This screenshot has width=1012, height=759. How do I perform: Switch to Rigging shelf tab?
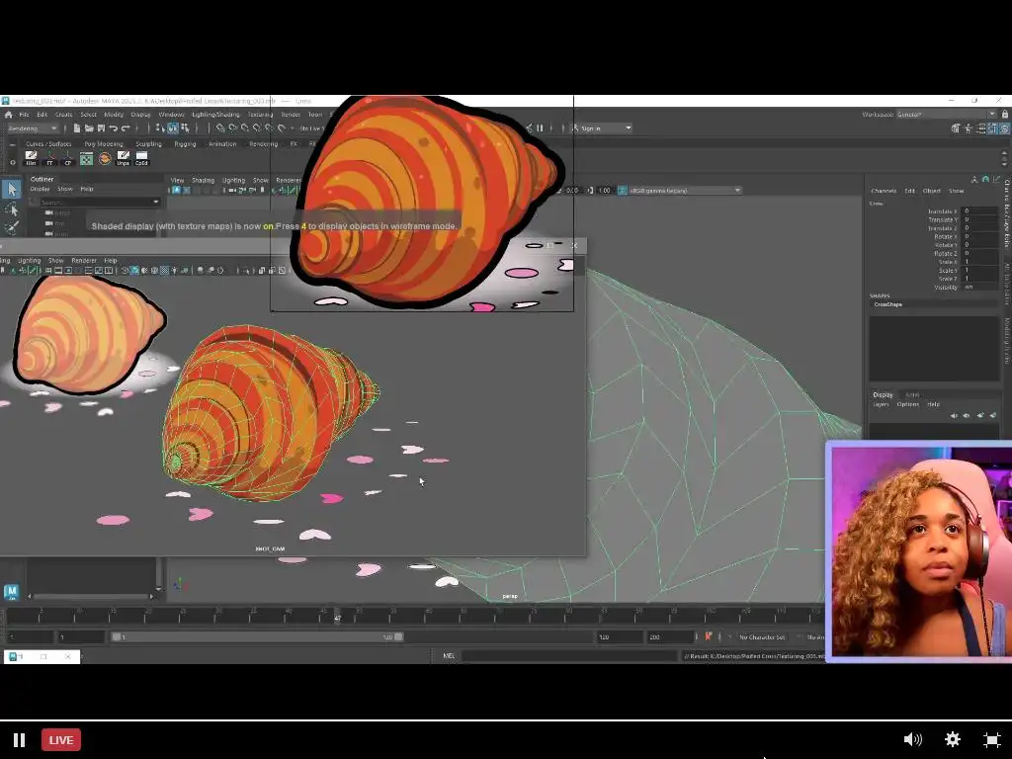tap(185, 144)
